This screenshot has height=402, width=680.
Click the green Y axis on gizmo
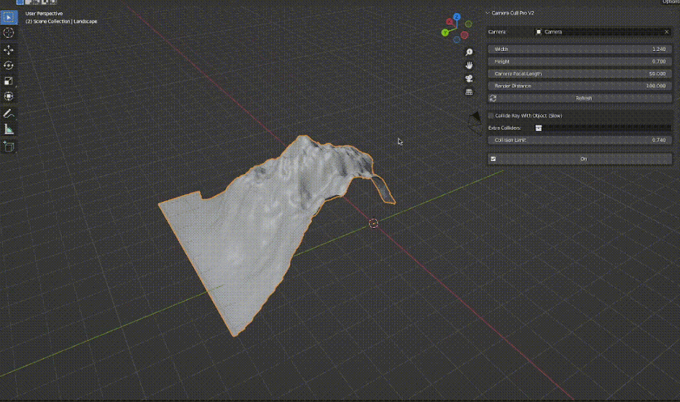tap(445, 33)
